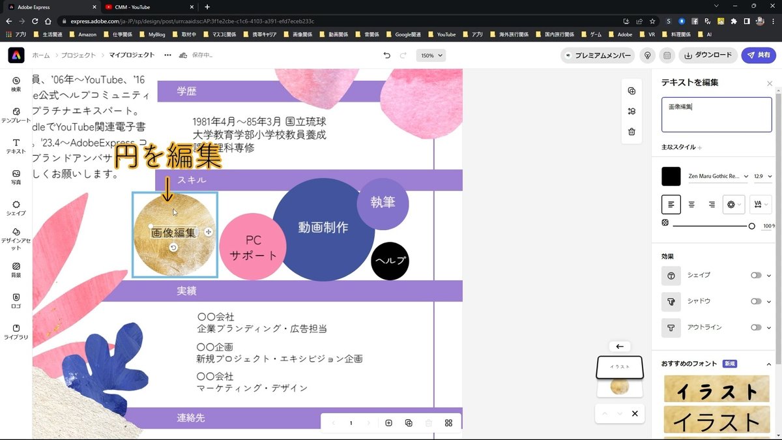Expand the シャドウ effect options
The width and height of the screenshot is (782, 440).
pos(769,301)
